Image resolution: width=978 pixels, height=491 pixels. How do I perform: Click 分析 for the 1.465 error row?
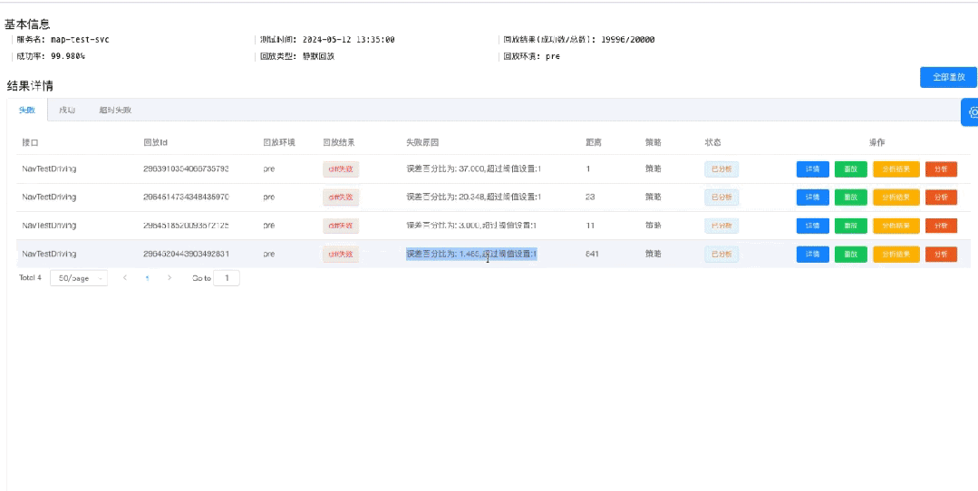point(941,255)
